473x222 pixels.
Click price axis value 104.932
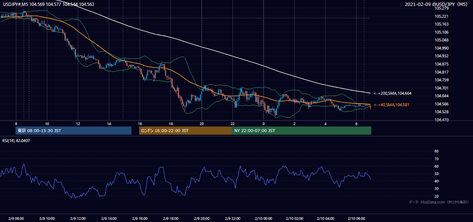tap(442, 56)
